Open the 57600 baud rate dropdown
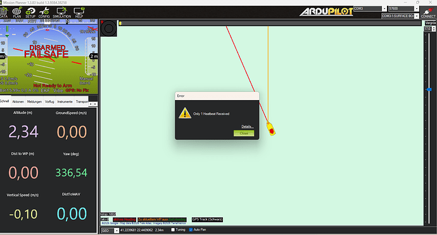Image resolution: width=437 pixels, height=235 pixels. tap(416, 9)
